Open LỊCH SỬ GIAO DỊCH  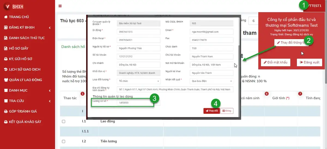pos(25,69)
